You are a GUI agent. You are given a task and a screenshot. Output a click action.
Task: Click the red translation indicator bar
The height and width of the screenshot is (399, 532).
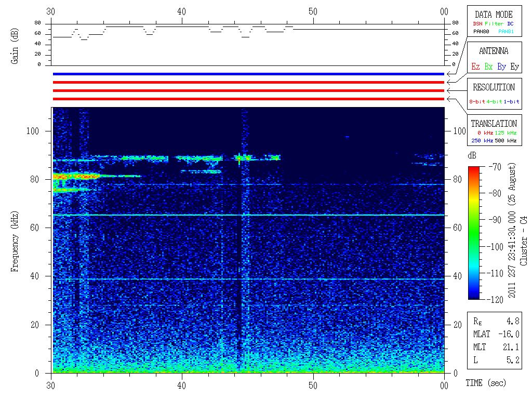248,99
